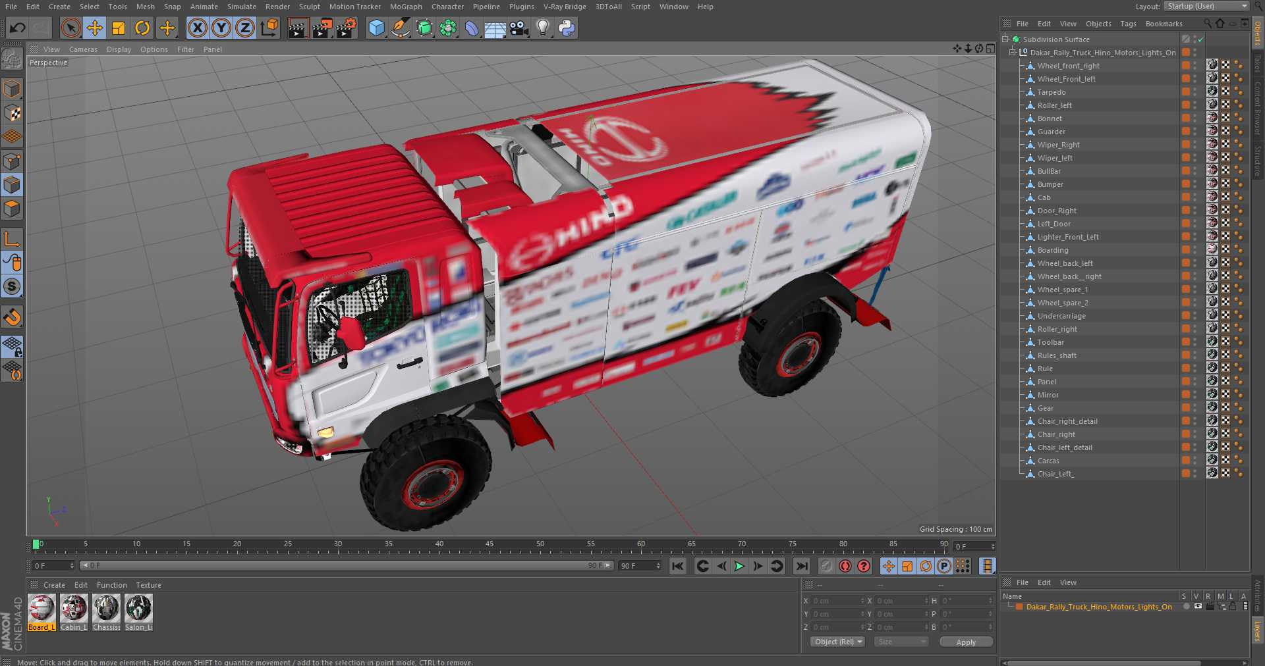
Task: Toggle Z axis lock
Action: [x=245, y=28]
